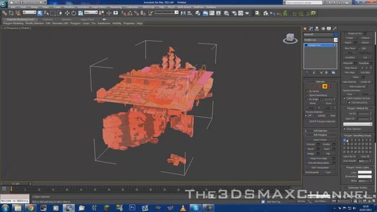Open the Material Editor
Viewport: 377px width, 212px height.
click(x=226, y=13)
